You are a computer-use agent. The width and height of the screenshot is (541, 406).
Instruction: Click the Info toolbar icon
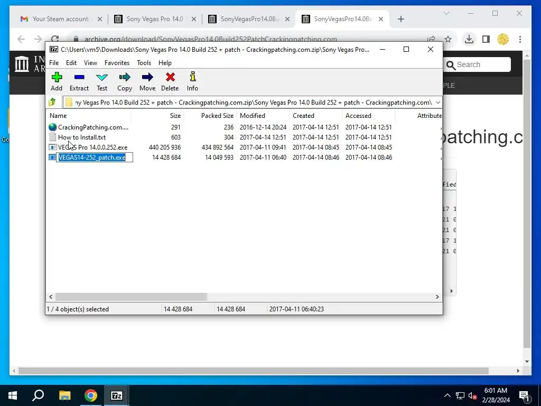tap(192, 77)
